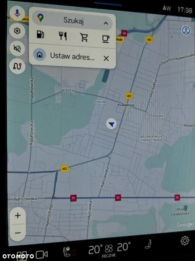195x261 pixels.
Task: Zoom in with the plus button
Action: pos(18,216)
